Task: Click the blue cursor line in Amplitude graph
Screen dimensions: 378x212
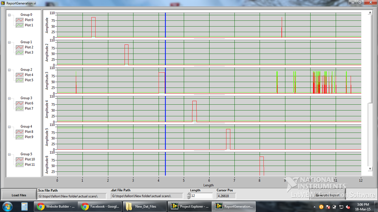Action: pyautogui.click(x=166, y=25)
